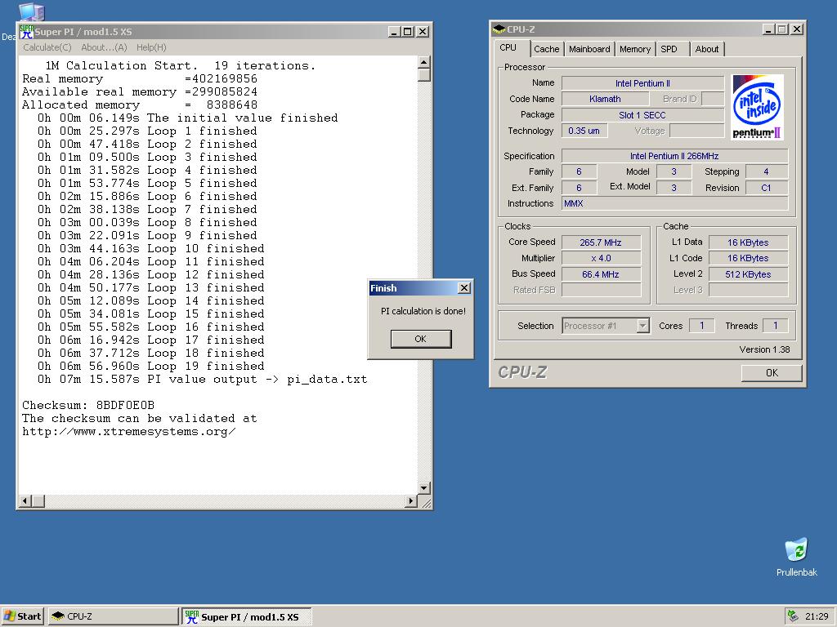Screen dimensions: 837x627
Task: Close the CPU-Z window
Action: (x=797, y=29)
